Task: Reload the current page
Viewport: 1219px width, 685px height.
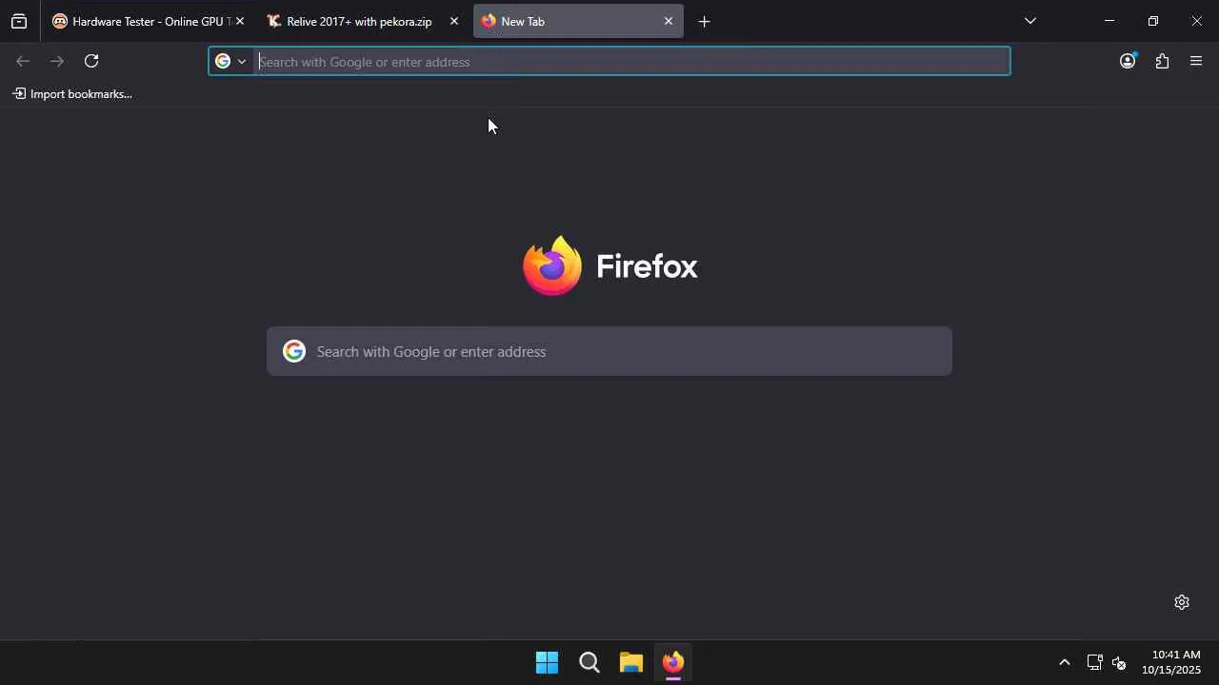Action: coord(91,61)
